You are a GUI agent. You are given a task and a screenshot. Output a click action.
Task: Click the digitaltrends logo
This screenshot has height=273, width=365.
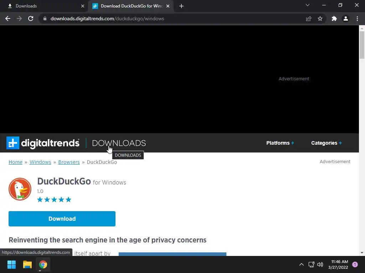[43, 143]
